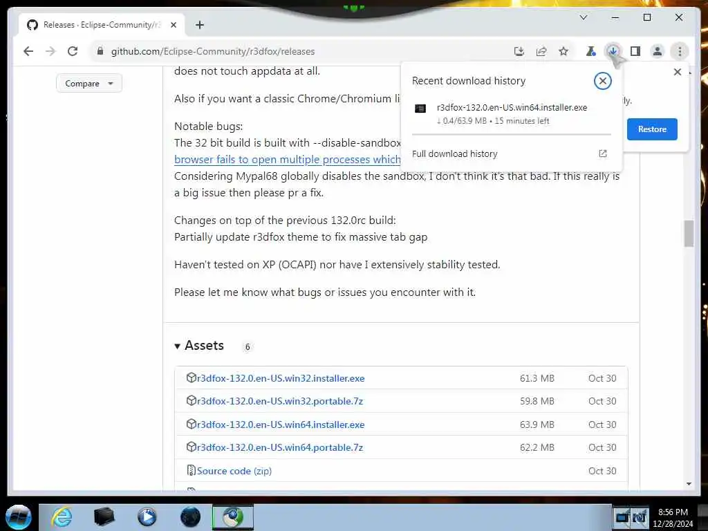This screenshot has height=531, width=708.
Task: Click the address bar URL
Action: pos(213,51)
